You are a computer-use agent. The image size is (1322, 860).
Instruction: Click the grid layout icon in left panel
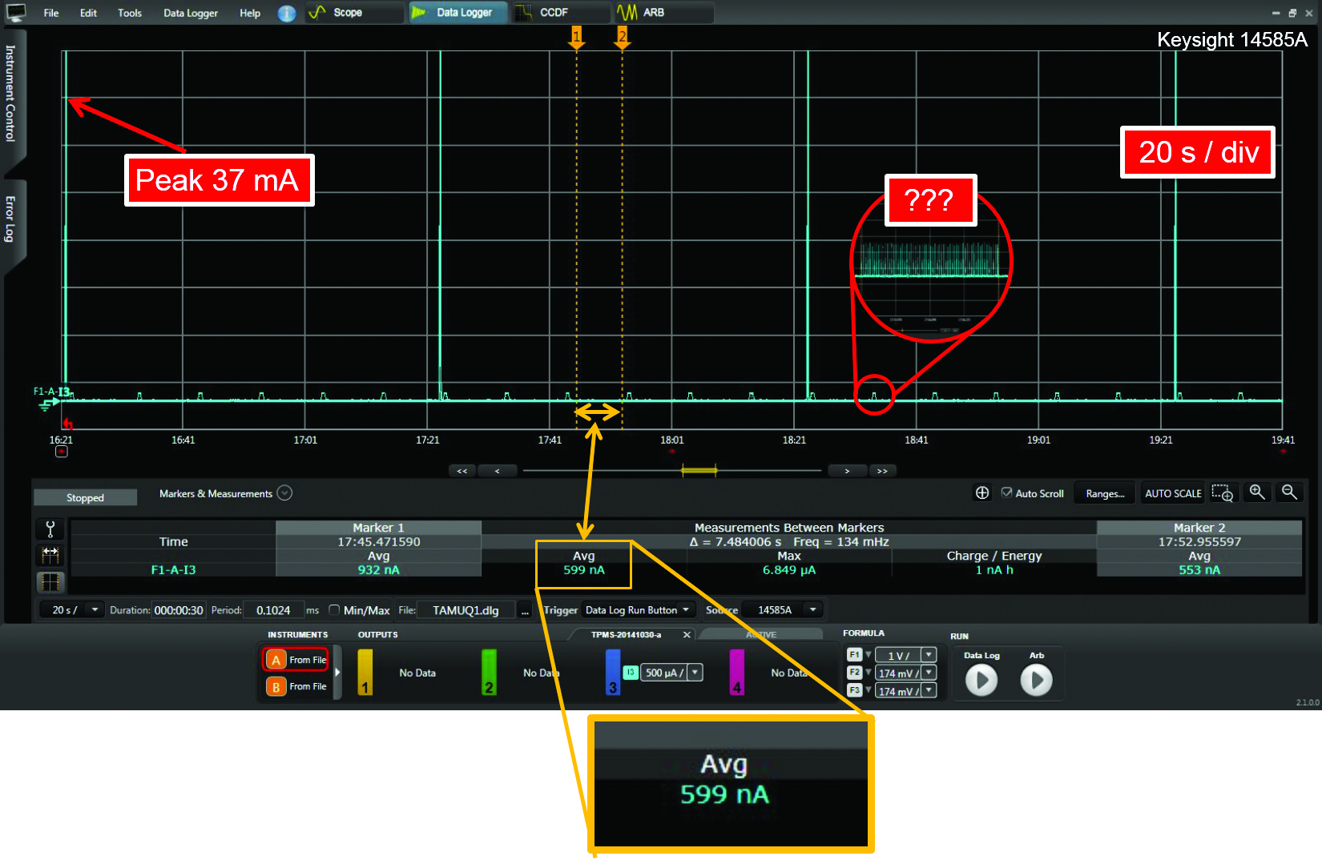point(50,581)
